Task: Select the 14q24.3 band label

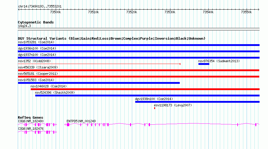Action: pyautogui.click(x=24, y=26)
